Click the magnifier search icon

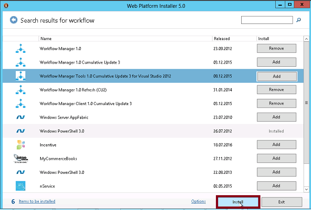tap(299, 20)
